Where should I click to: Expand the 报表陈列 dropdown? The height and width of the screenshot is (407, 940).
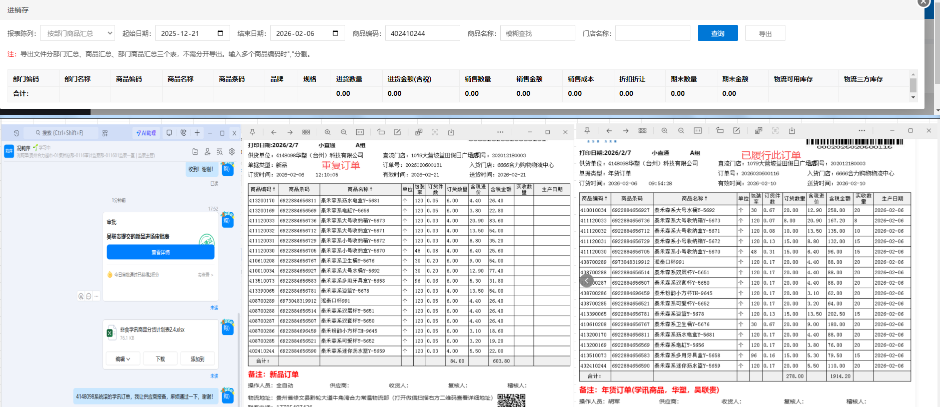[x=78, y=33]
